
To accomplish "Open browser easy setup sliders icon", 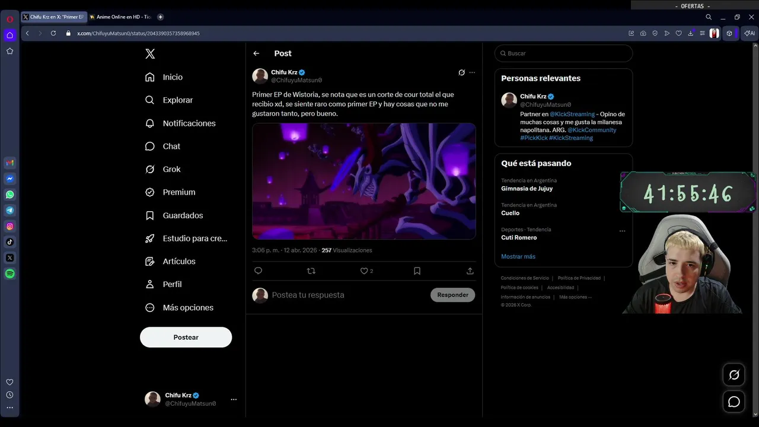I will 702,33.
